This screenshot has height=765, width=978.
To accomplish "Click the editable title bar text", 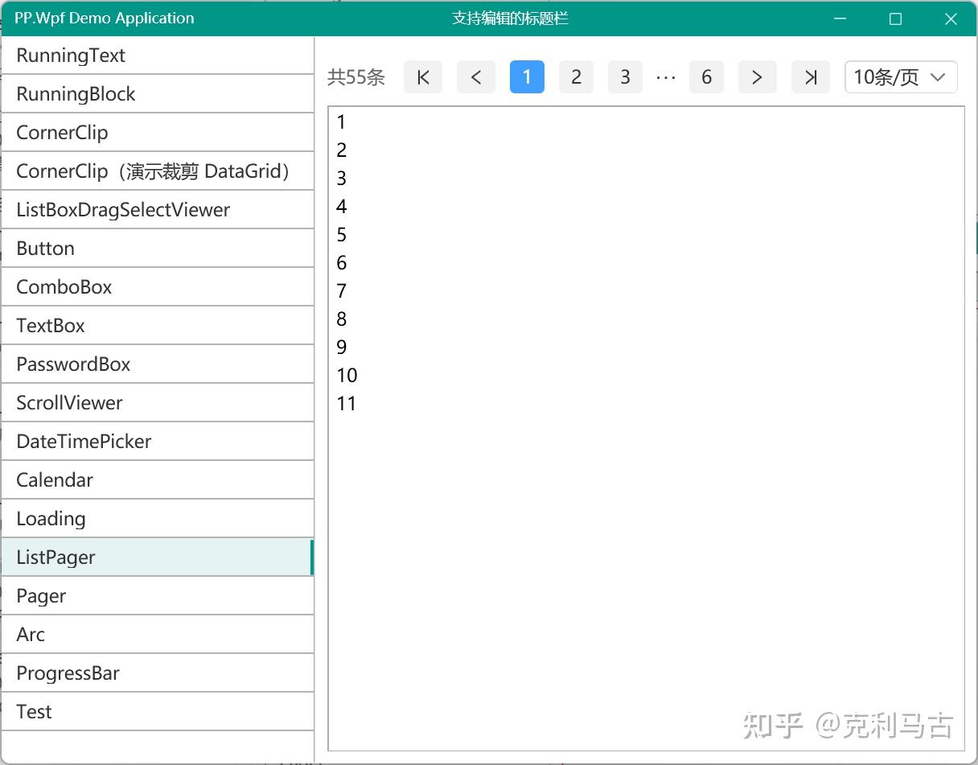I will pyautogui.click(x=511, y=19).
